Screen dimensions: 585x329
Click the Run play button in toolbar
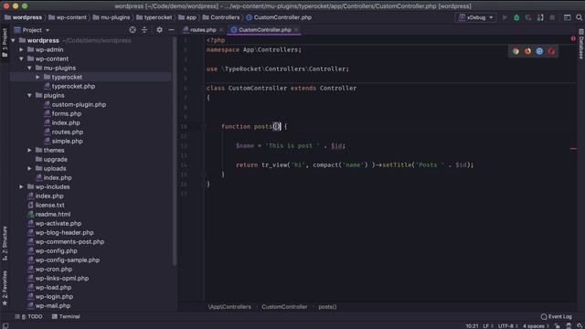[x=505, y=17]
